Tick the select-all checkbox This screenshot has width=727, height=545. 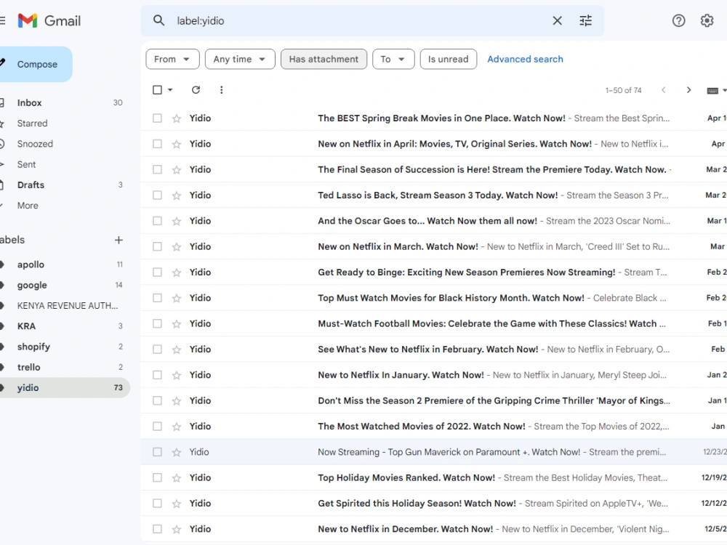click(158, 90)
